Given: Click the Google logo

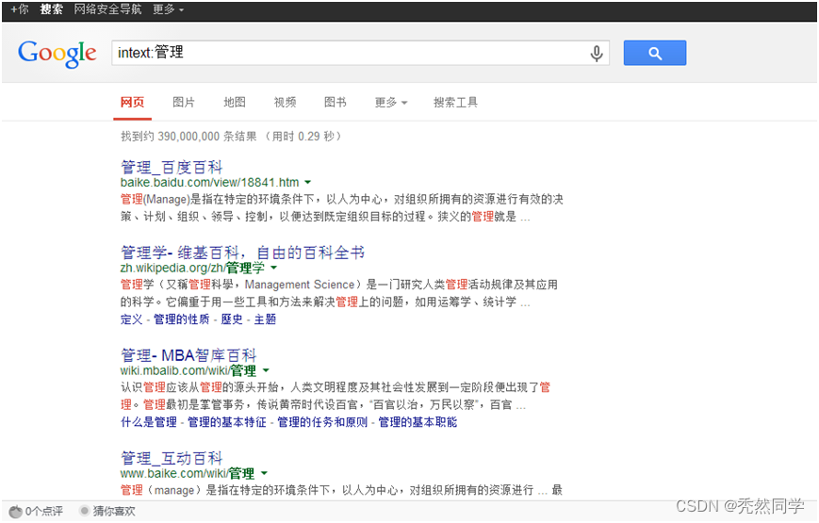Looking at the screenshot, I should 57,54.
